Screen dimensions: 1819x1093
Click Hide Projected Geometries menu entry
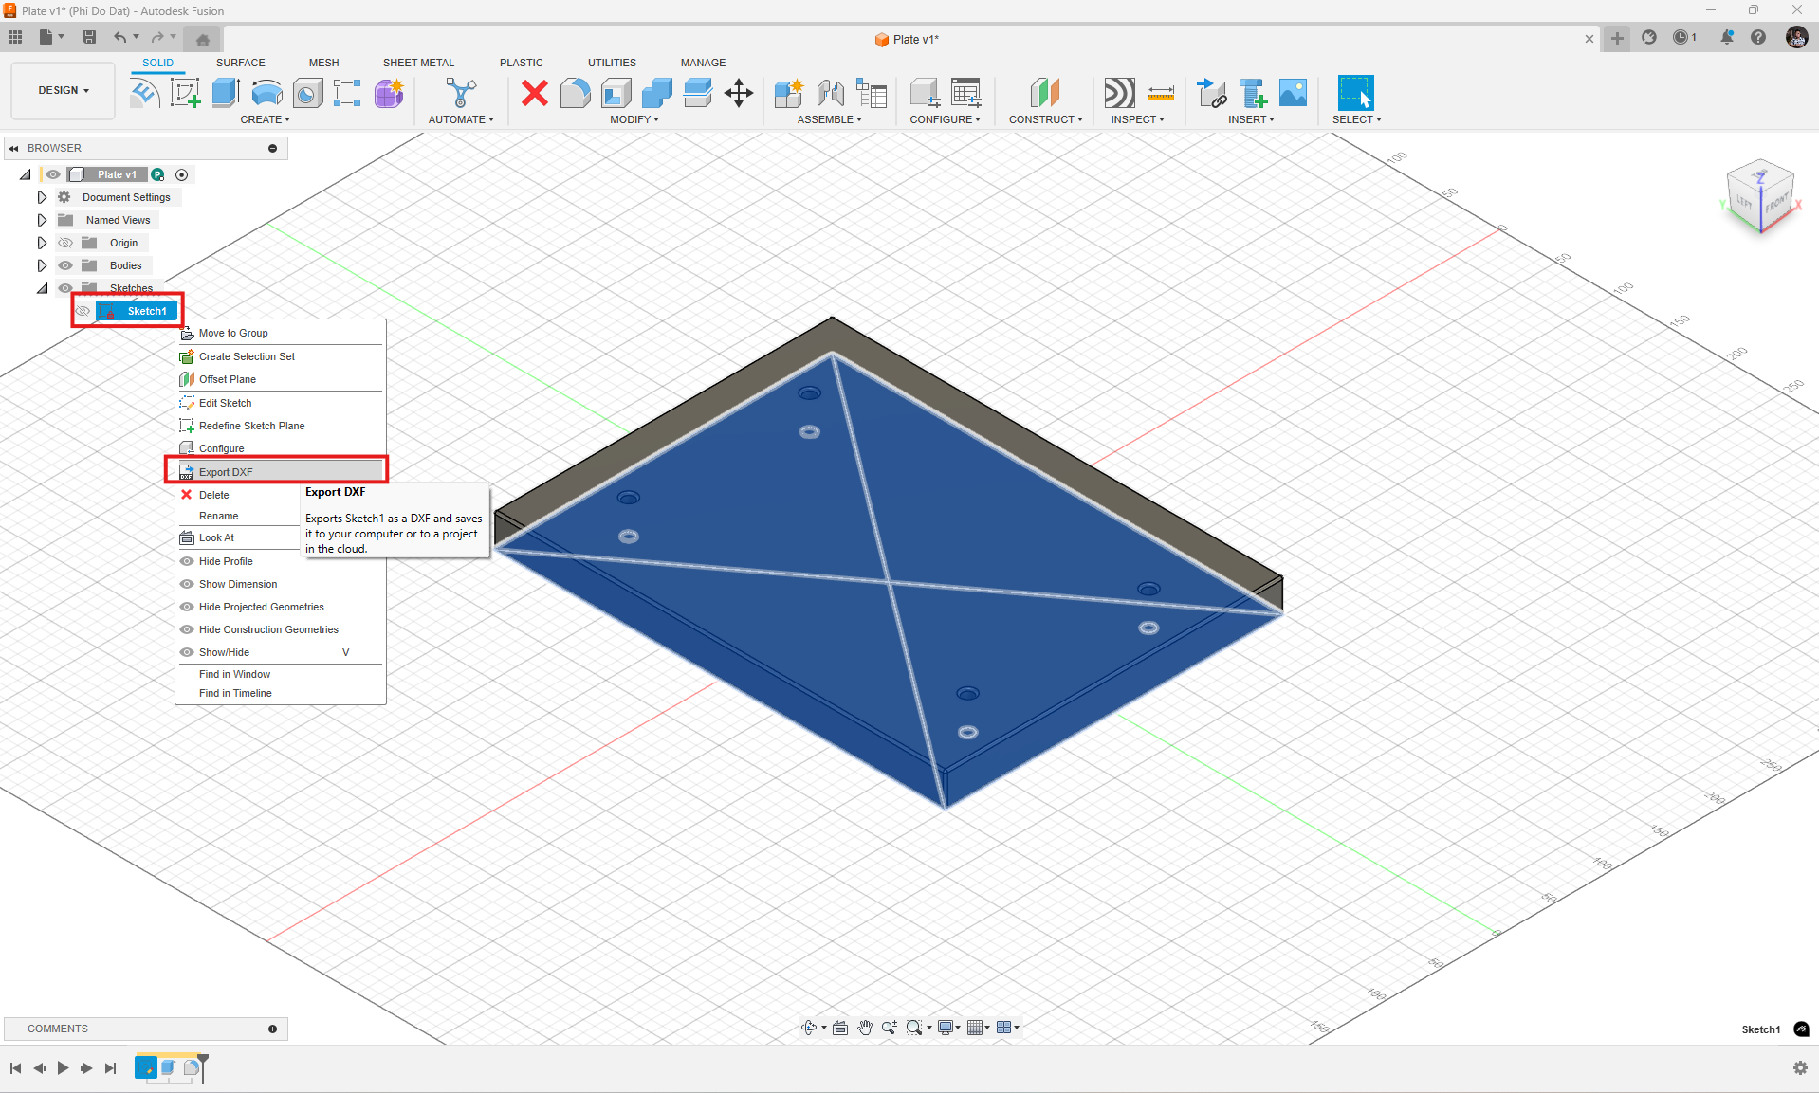tap(281, 607)
